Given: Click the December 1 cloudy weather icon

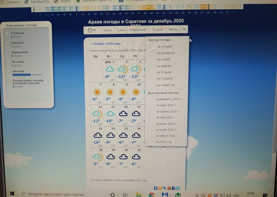Looking at the screenshot, I should [x=110, y=69].
